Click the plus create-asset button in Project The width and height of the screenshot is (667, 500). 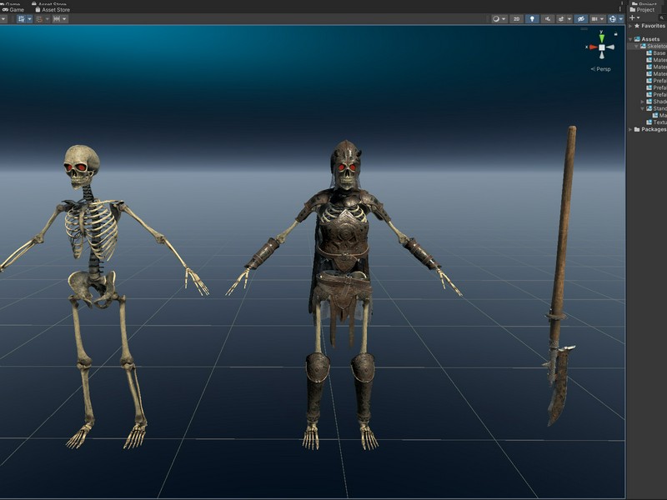pos(634,17)
